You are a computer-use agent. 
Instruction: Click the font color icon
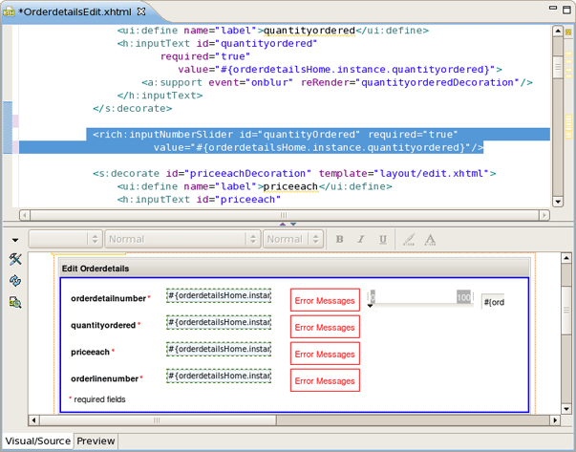coord(430,239)
